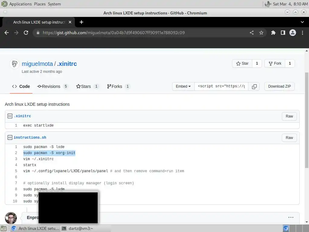Click the instructions.sh file code icon
Screen dimensions: 309x232
pos(10,137)
